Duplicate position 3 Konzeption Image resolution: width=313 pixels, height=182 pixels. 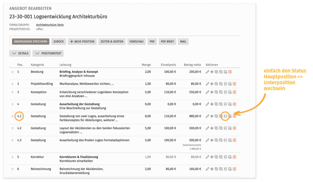click(x=216, y=92)
